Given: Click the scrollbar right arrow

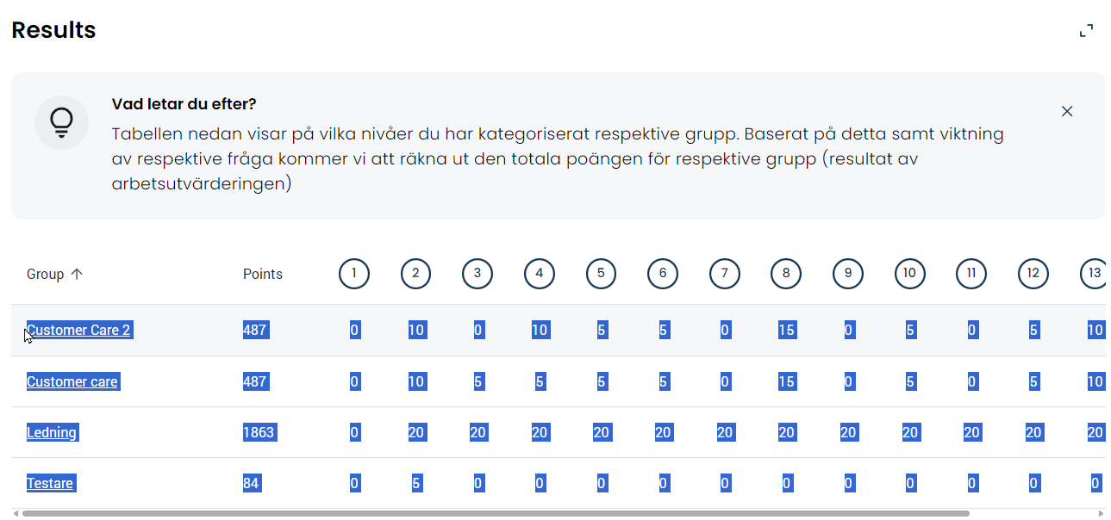Looking at the screenshot, I should point(1100,513).
